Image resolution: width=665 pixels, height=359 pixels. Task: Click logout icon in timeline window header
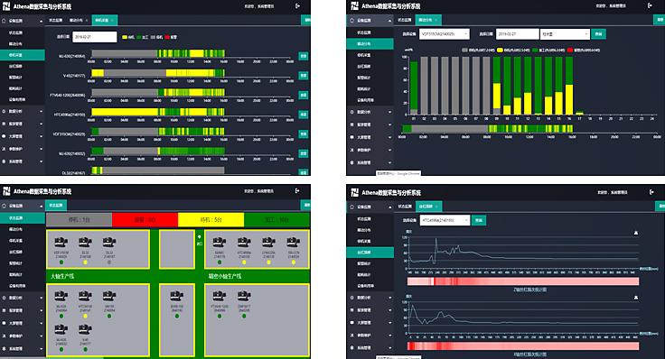click(x=298, y=6)
